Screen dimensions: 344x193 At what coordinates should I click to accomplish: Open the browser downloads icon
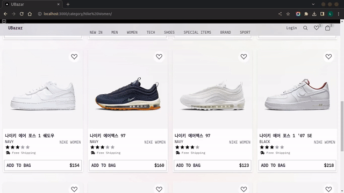point(314,14)
